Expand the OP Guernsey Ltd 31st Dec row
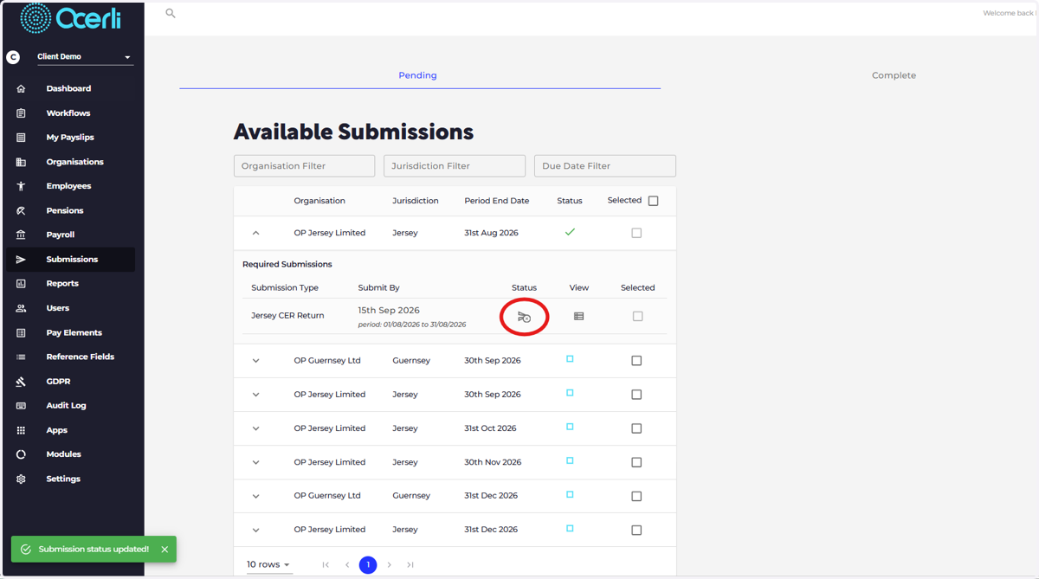 (255, 497)
